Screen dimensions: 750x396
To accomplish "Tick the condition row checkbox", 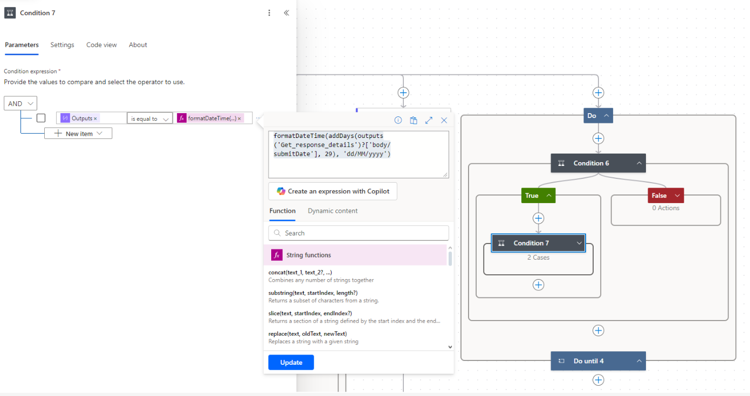I will point(41,118).
